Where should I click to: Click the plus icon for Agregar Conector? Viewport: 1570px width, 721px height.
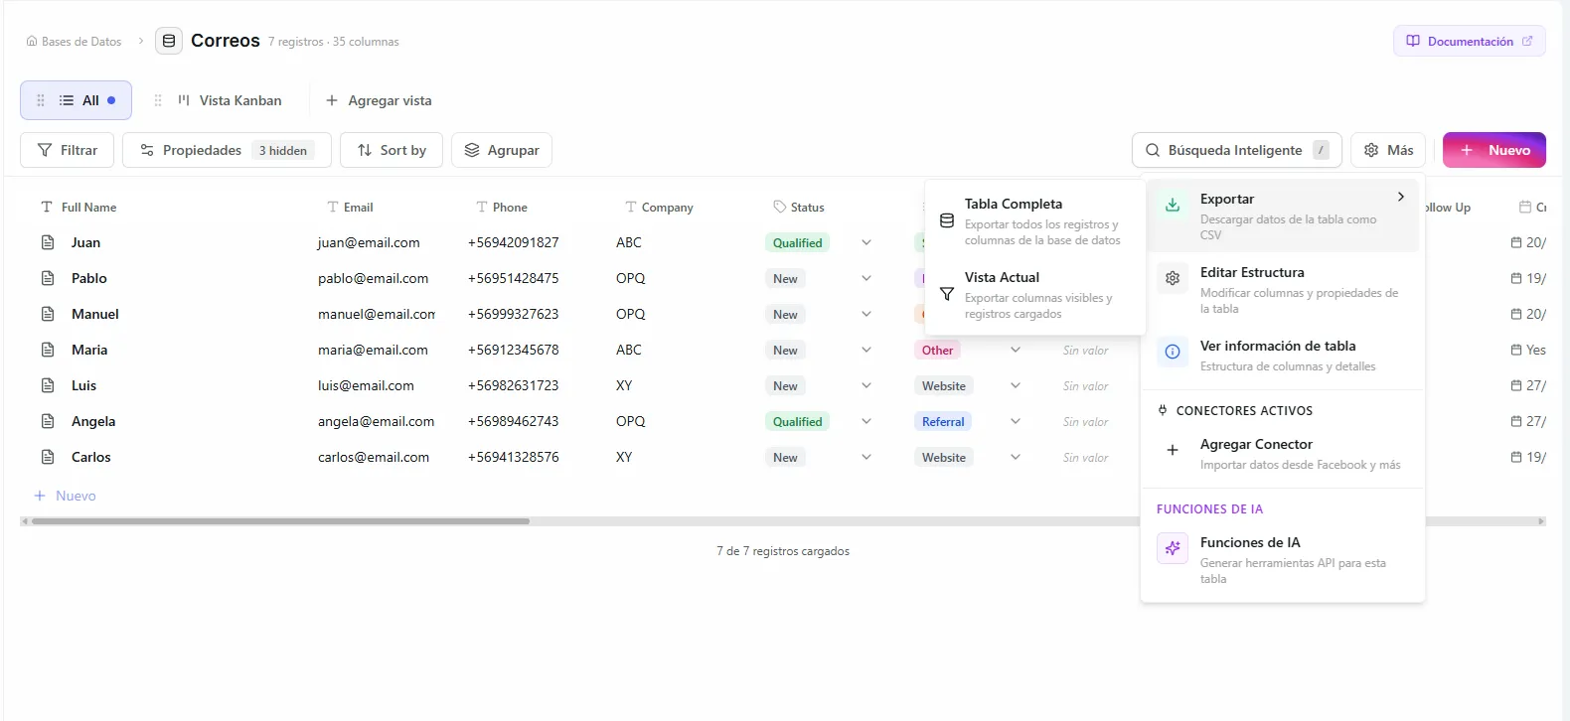[1173, 450]
